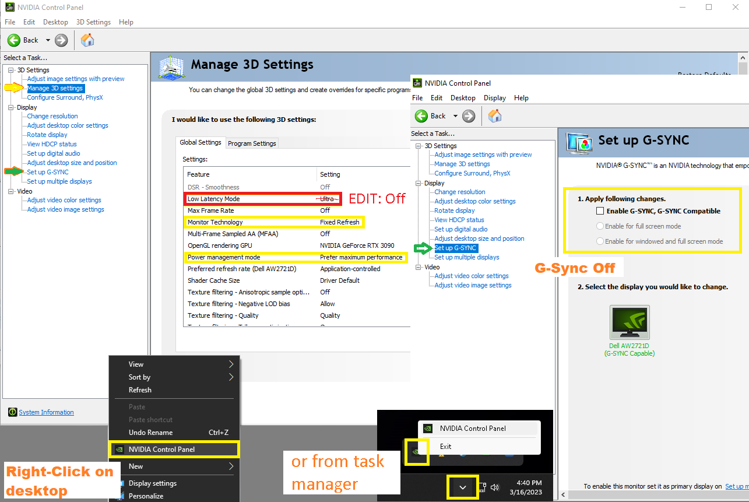749x502 pixels.
Task: Switch to Global Settings tab
Action: 201,142
